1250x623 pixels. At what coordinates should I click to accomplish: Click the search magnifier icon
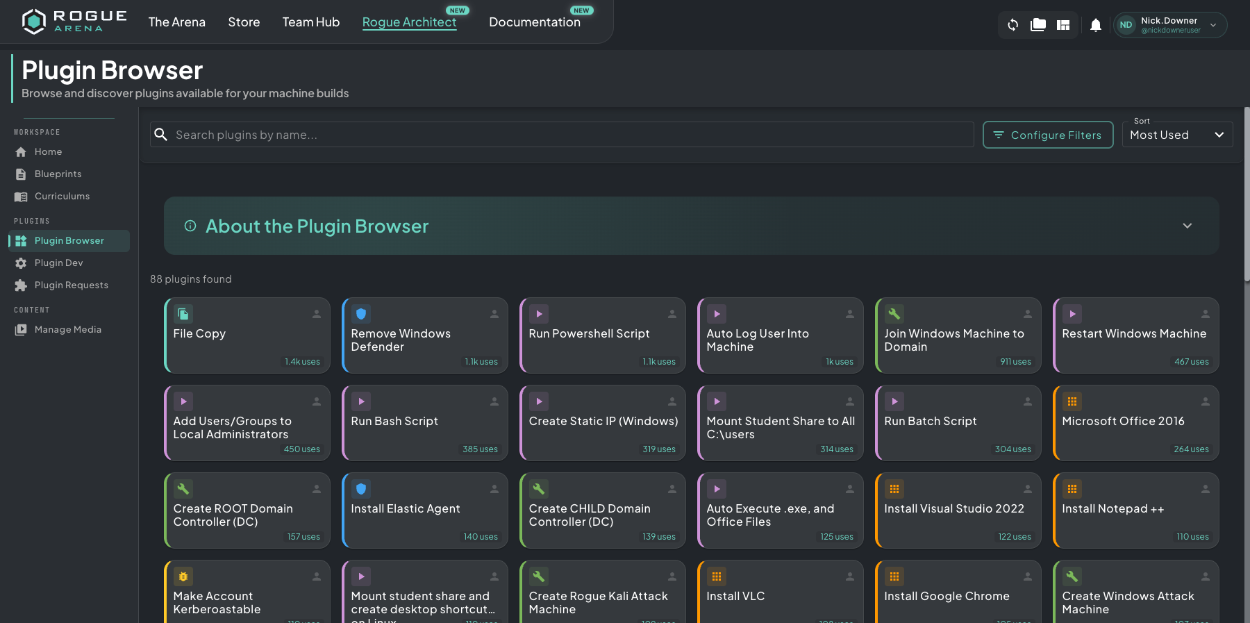(160, 135)
